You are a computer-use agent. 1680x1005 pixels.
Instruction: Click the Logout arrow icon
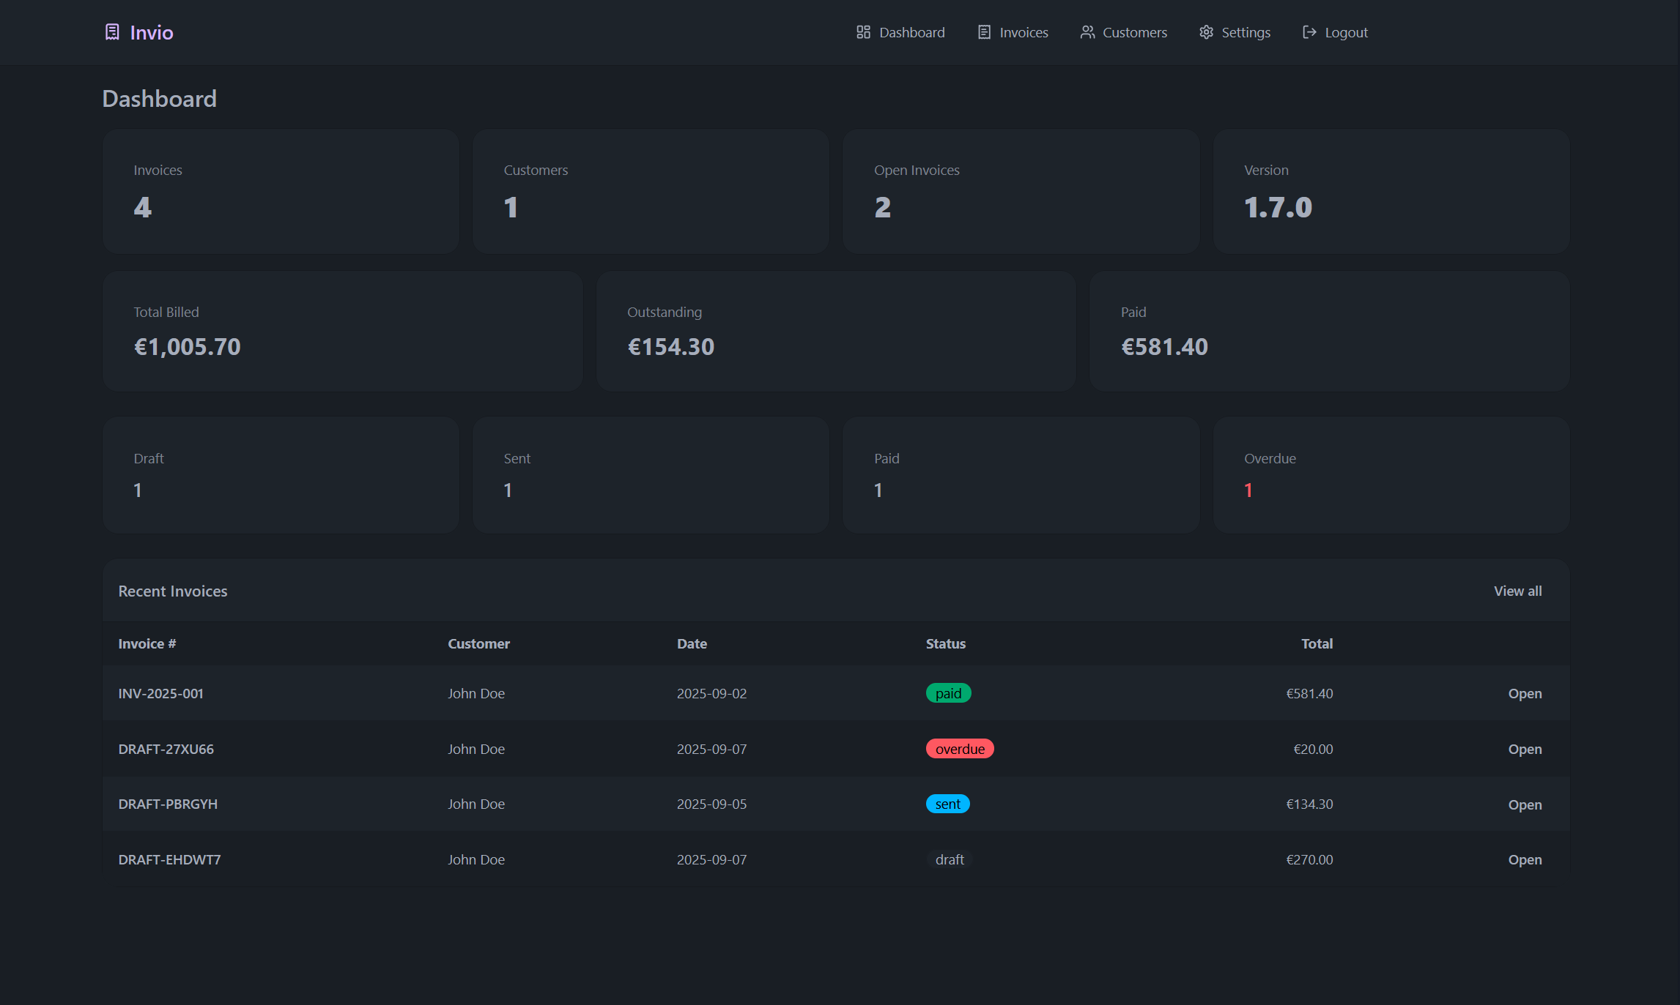point(1309,32)
